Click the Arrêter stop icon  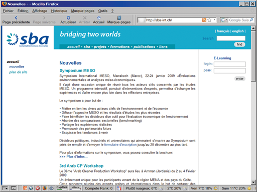85,17
